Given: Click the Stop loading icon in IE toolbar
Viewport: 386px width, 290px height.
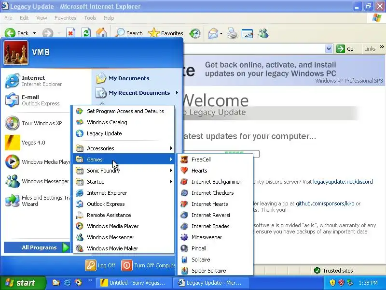Looking at the screenshot, I should pos(70,33).
